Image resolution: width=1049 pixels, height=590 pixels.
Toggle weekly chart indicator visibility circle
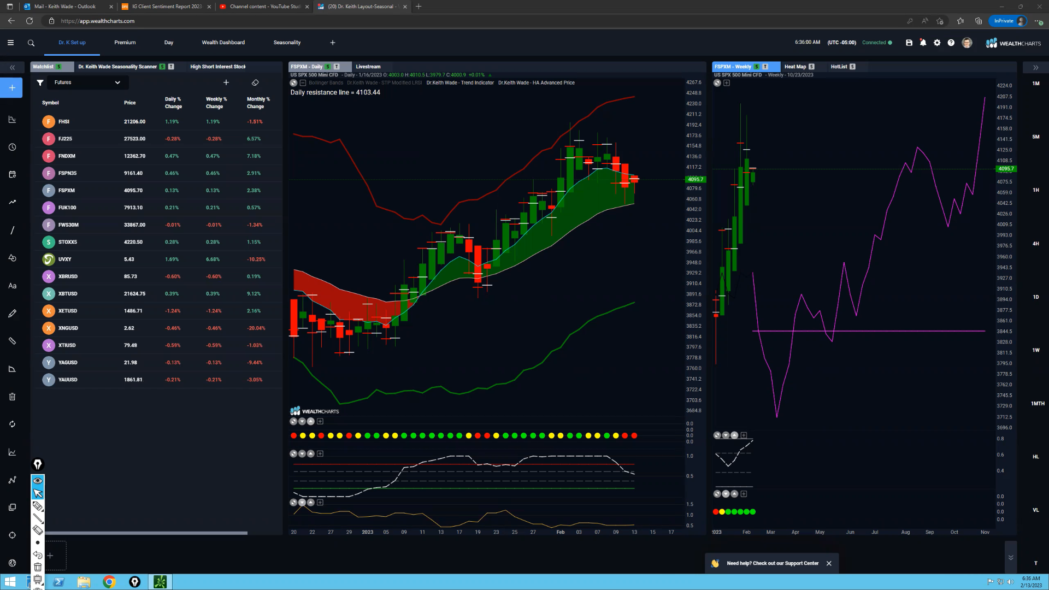click(x=717, y=83)
